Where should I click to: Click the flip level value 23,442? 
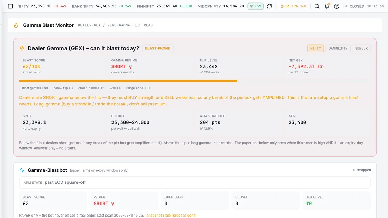(208, 67)
